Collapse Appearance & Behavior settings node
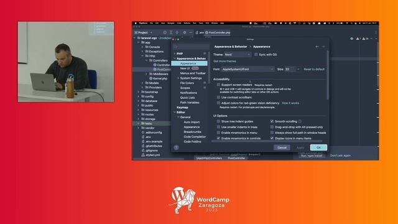This screenshot has width=398, height=224. [x=175, y=58]
